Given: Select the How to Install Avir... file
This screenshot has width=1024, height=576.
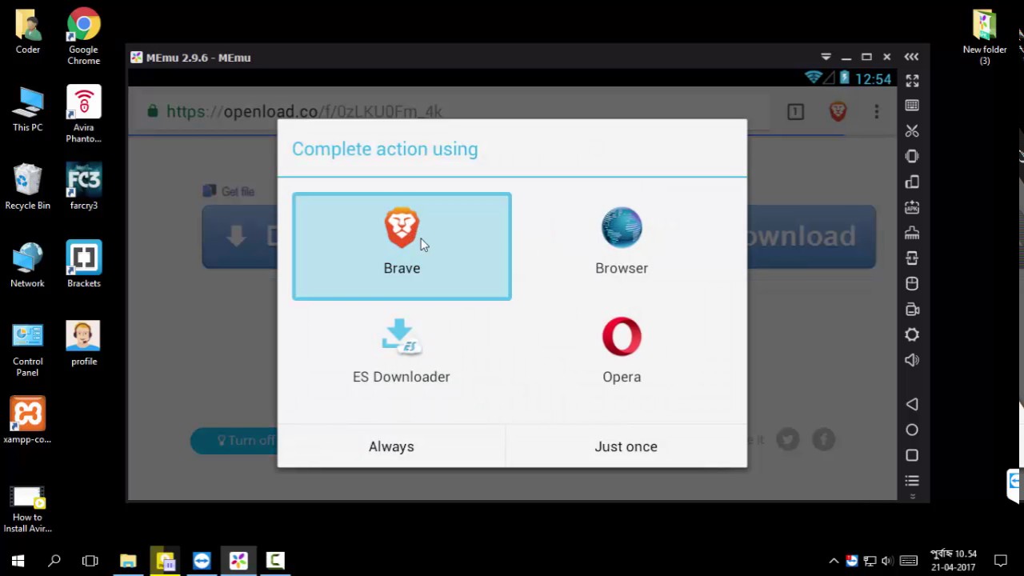Looking at the screenshot, I should [28, 510].
